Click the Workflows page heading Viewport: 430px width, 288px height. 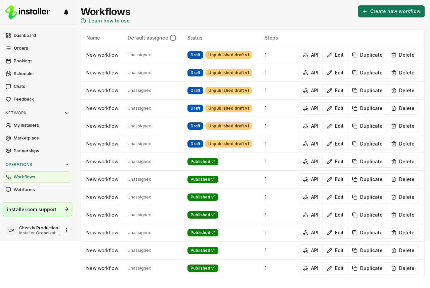coord(105,11)
